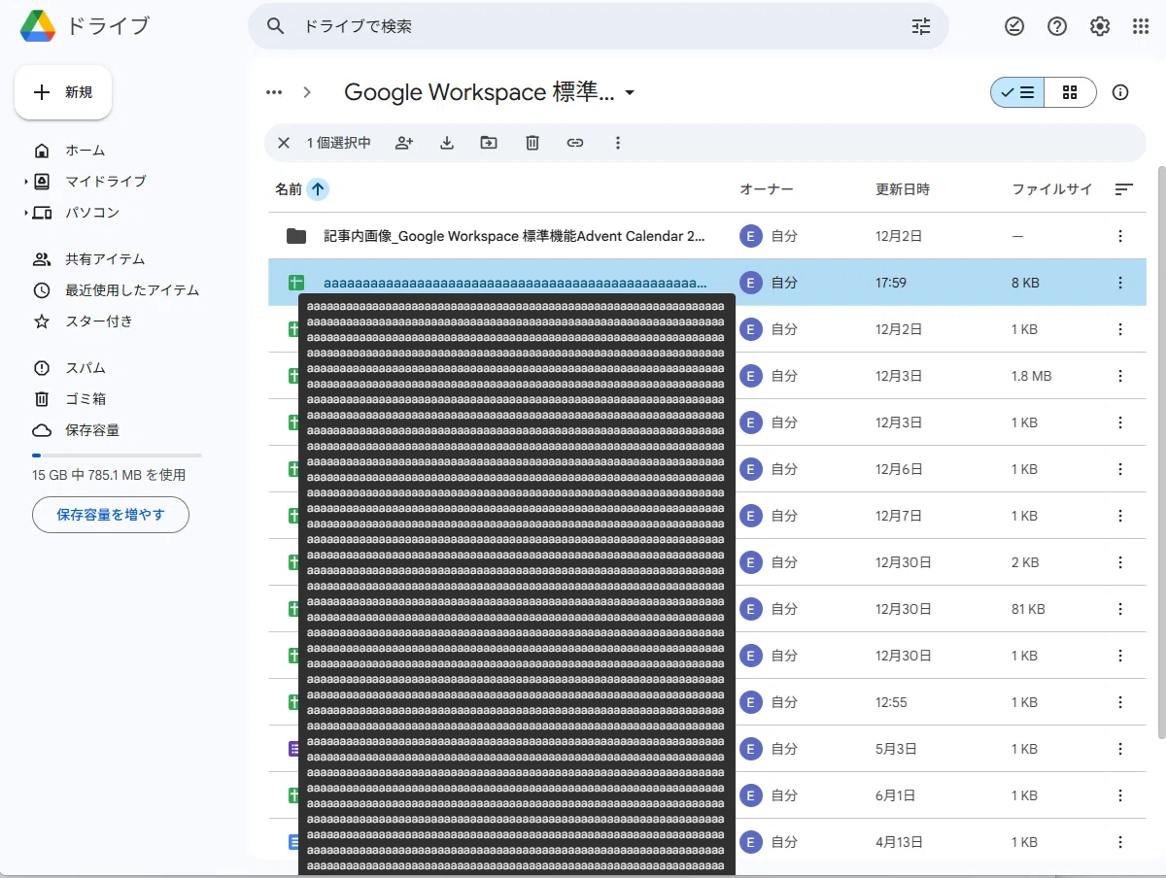1166x878 pixels.
Task: Open マイドライブ in sidebar
Action: (106, 182)
